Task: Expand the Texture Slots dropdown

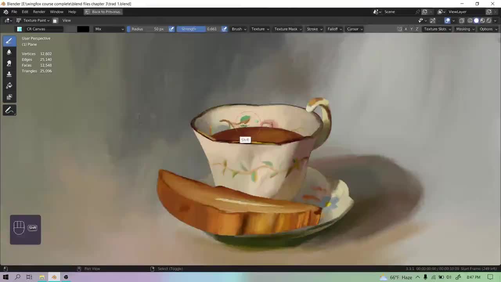Action: coord(437,29)
